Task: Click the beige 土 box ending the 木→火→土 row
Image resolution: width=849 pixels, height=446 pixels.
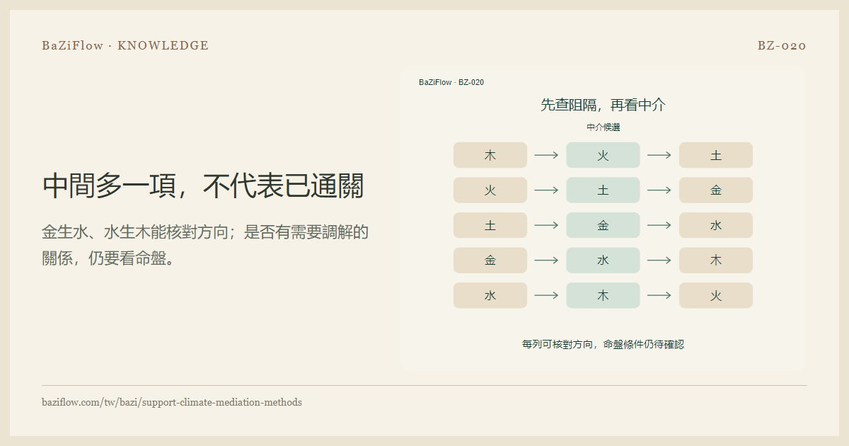Action: 716,155
